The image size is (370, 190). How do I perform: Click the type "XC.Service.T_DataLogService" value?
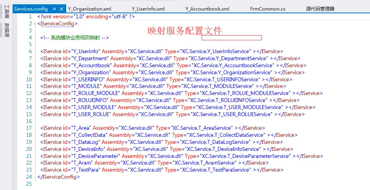pyautogui.click(x=215, y=142)
